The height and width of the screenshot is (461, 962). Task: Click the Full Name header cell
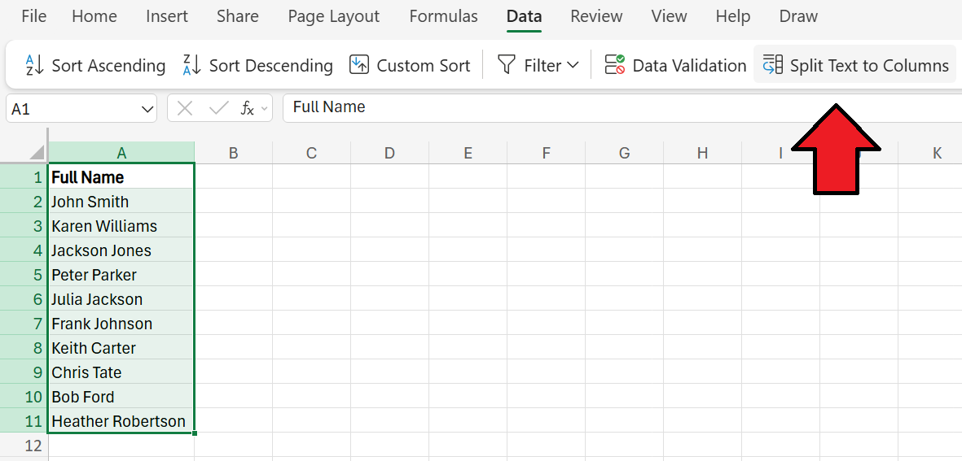tap(121, 177)
